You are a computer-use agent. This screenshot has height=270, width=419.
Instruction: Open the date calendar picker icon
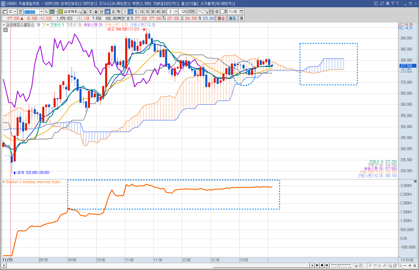click(241, 12)
